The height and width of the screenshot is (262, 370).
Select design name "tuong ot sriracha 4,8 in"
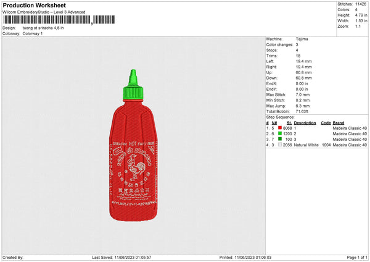(x=43, y=28)
